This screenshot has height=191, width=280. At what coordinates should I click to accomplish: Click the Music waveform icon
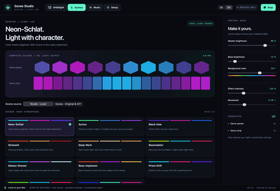[90, 8]
